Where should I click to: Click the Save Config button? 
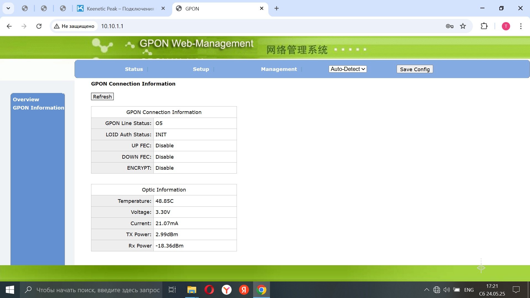415,69
